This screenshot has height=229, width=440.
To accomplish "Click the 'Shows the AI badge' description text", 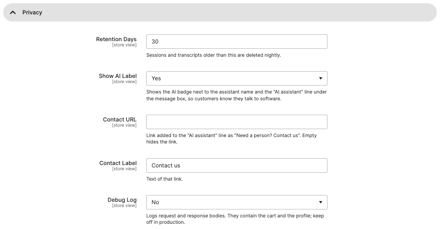I will click(x=237, y=95).
